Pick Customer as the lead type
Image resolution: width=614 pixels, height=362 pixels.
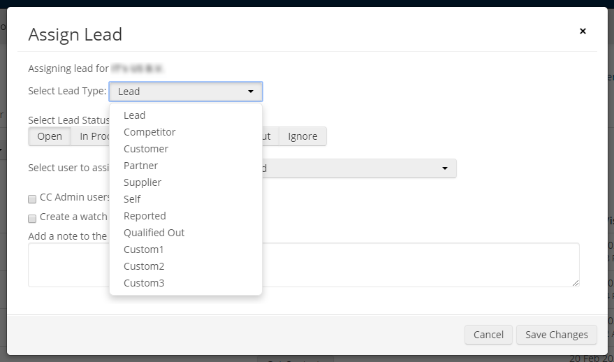tap(146, 149)
